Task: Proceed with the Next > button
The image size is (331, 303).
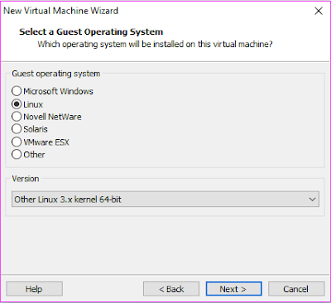Action: pyautogui.click(x=233, y=289)
